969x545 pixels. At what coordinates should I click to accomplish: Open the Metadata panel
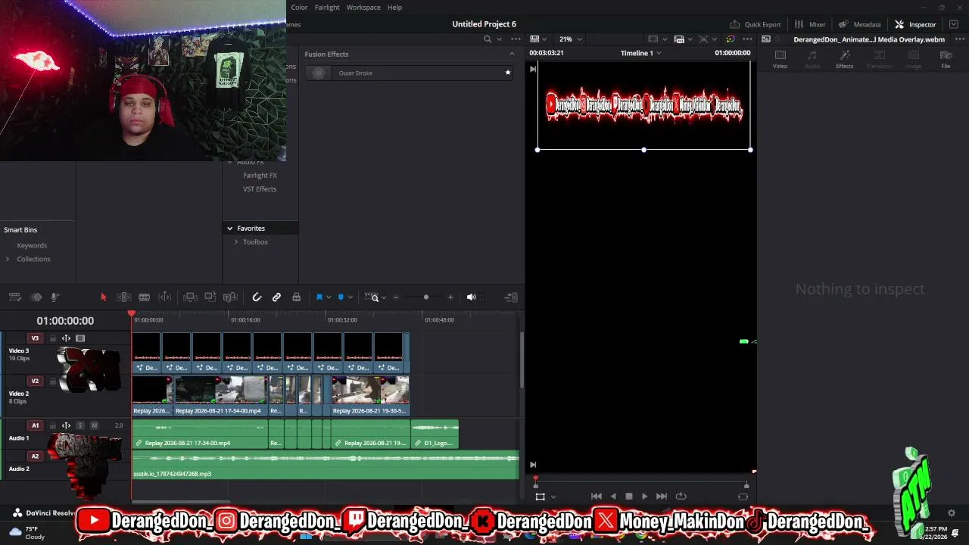click(x=859, y=24)
